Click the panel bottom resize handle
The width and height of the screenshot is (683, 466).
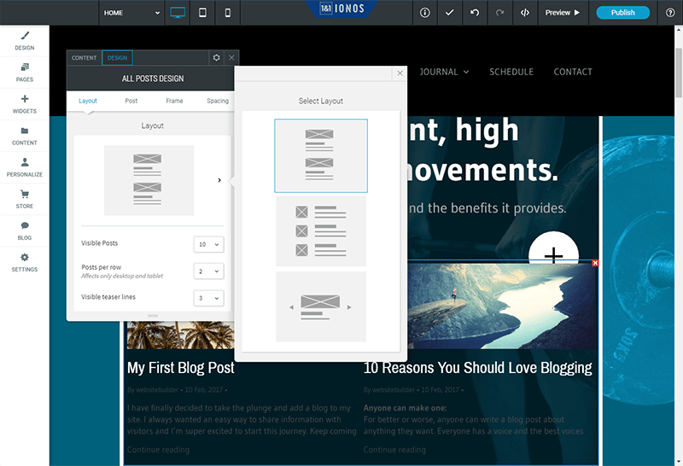tap(153, 316)
